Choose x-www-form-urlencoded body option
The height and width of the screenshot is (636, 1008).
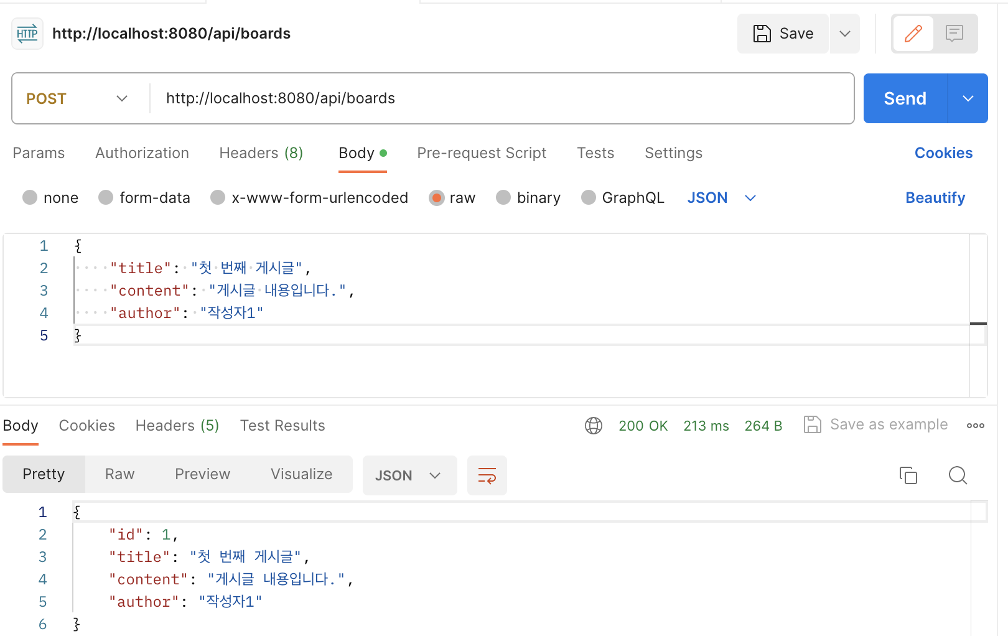point(218,198)
